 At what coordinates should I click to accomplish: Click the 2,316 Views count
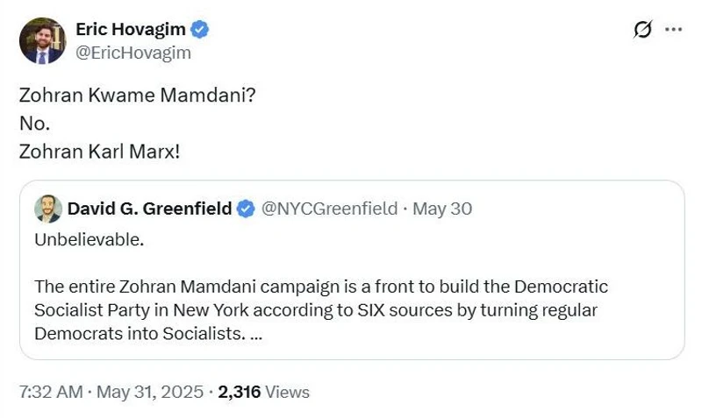(x=240, y=392)
